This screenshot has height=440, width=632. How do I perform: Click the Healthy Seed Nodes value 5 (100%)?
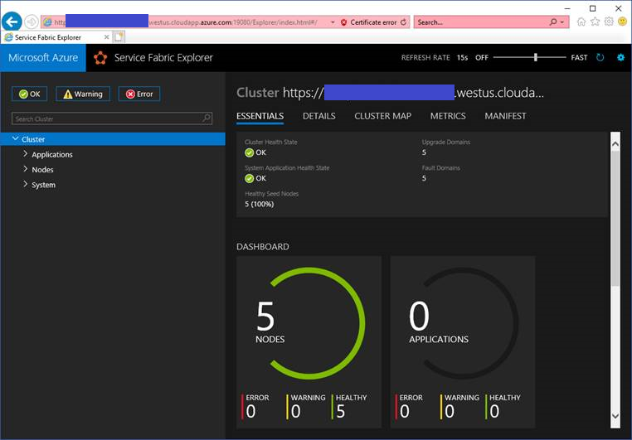coord(259,204)
